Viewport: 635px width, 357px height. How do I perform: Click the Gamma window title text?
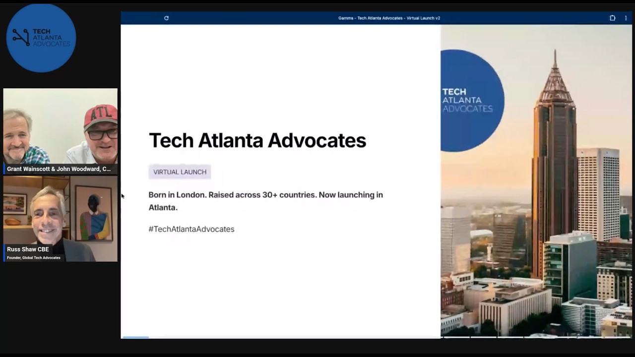click(x=389, y=18)
